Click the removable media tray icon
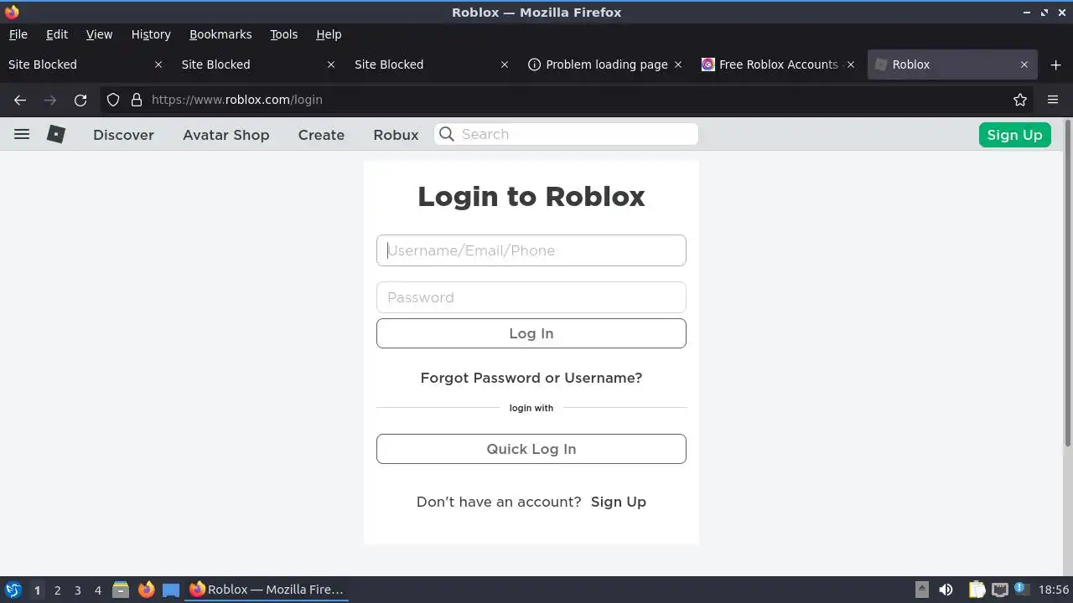 coord(921,590)
